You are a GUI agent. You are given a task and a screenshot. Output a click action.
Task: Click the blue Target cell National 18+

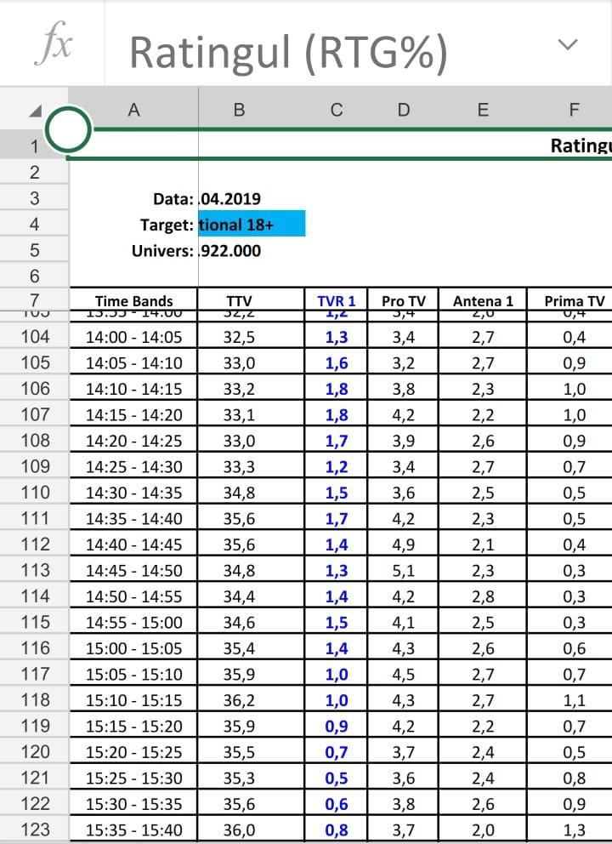[x=251, y=225]
